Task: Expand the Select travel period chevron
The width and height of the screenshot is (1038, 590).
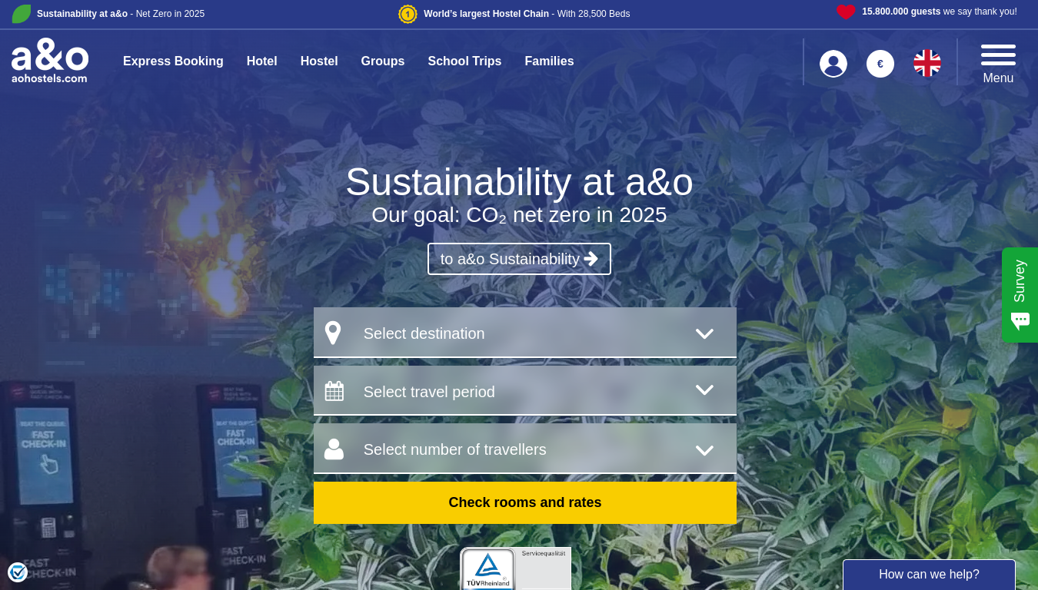Action: pyautogui.click(x=704, y=390)
